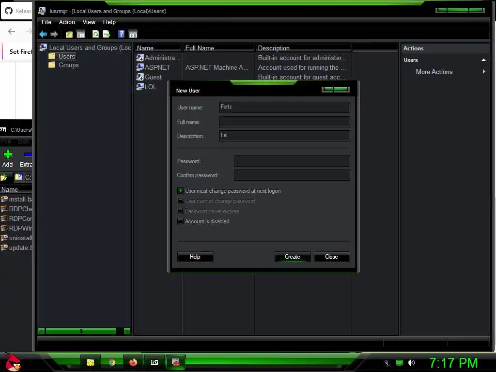
Task: Click the Users folder icon in the tree
Action: (52, 56)
